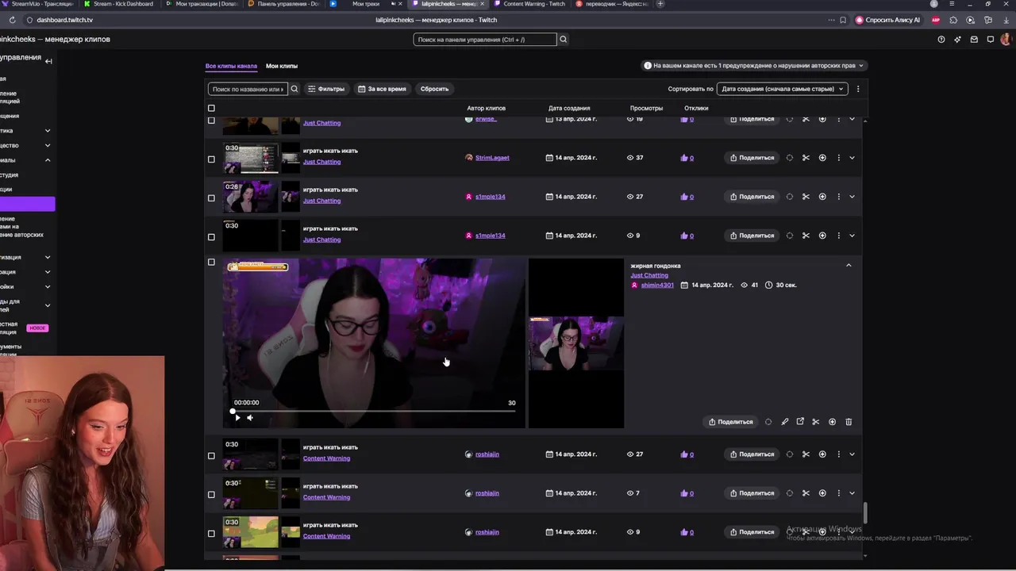Tick the checkbox of the expanded shimin4301 clip
Viewport: 1016px width, 571px height.
pos(211,262)
